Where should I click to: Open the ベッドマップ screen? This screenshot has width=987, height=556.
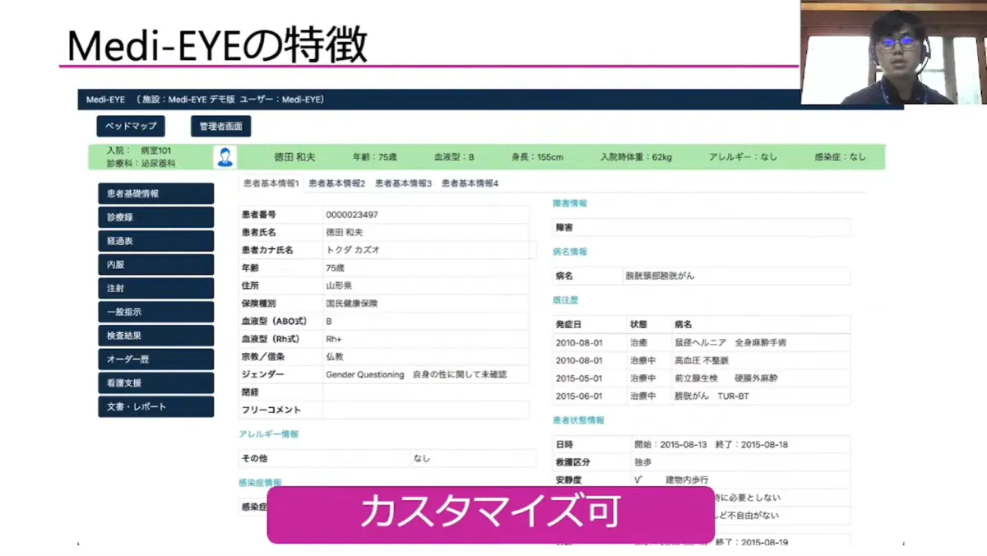pyautogui.click(x=130, y=126)
